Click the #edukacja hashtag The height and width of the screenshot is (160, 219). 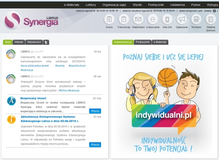click(x=27, y=70)
